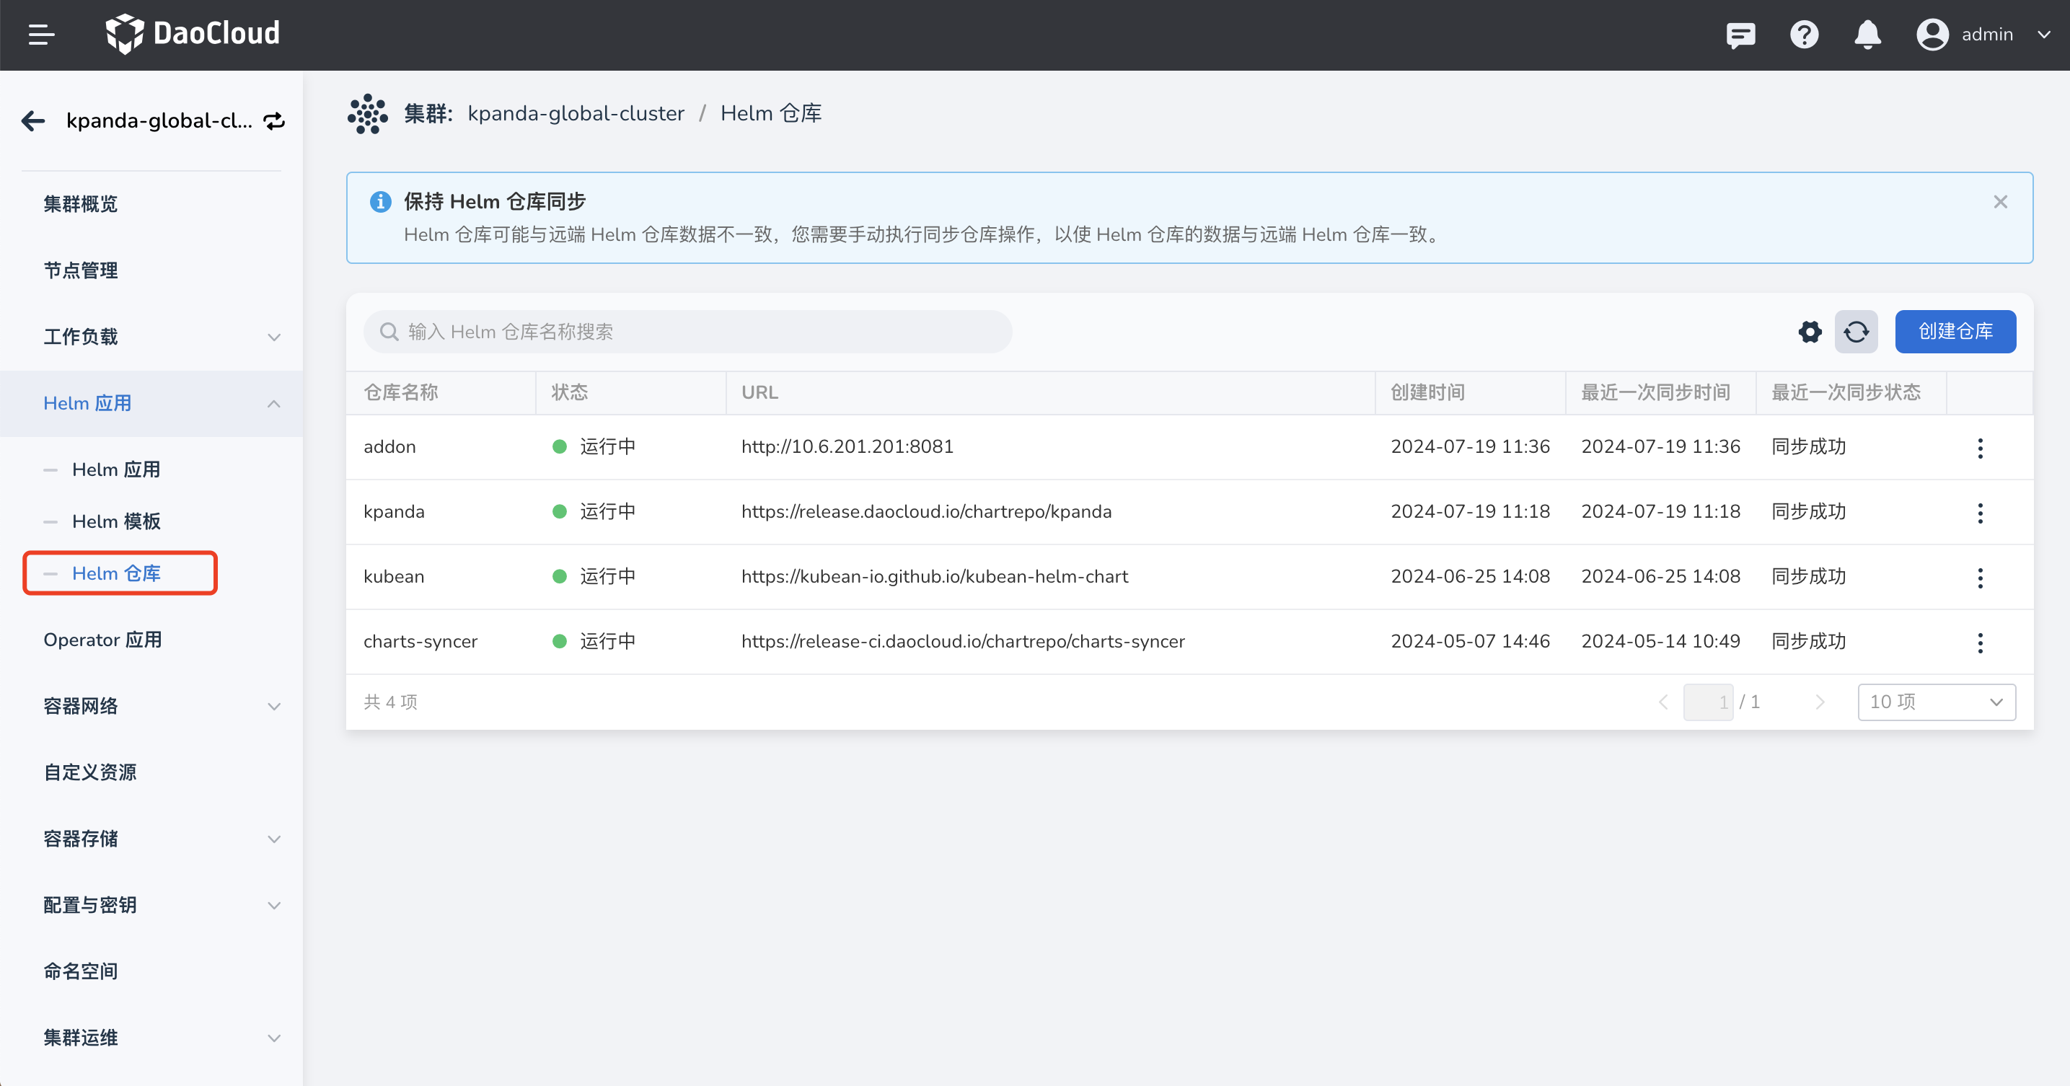Go to Helm 模板 submenu

pyautogui.click(x=117, y=521)
